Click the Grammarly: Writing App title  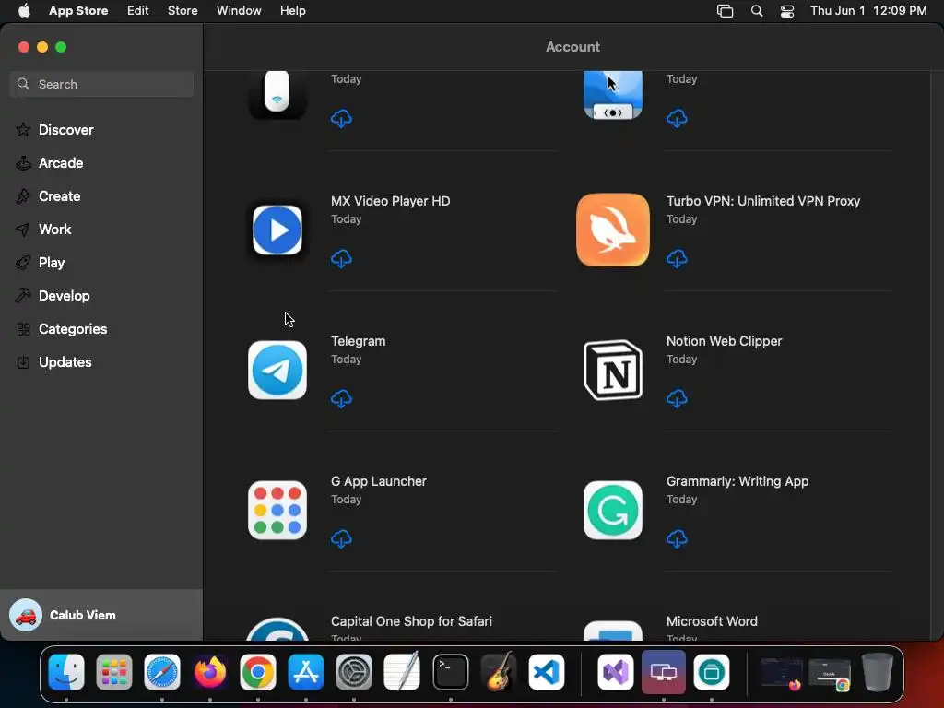737,481
